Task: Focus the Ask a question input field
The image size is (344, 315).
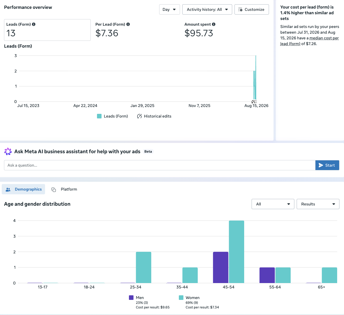Action: [x=160, y=165]
